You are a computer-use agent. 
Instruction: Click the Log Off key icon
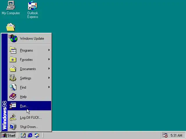pyautogui.click(x=13, y=117)
